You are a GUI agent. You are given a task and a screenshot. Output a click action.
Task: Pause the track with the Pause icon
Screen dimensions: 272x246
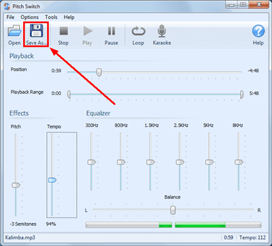tap(112, 31)
